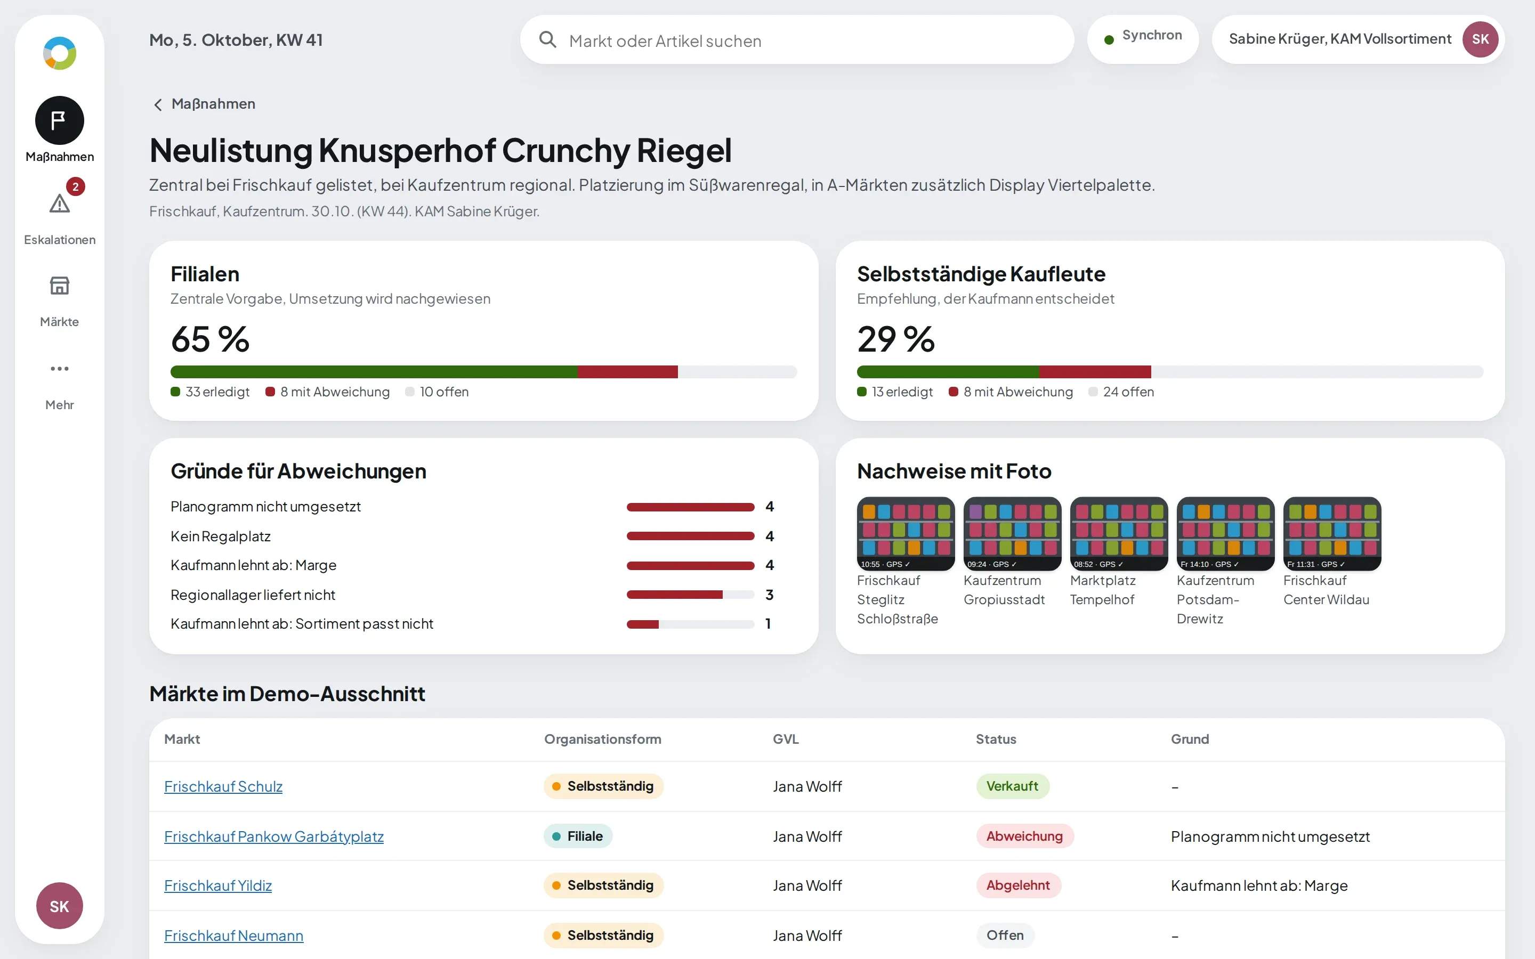Open Sabine Krüger user profile menu

(1358, 39)
